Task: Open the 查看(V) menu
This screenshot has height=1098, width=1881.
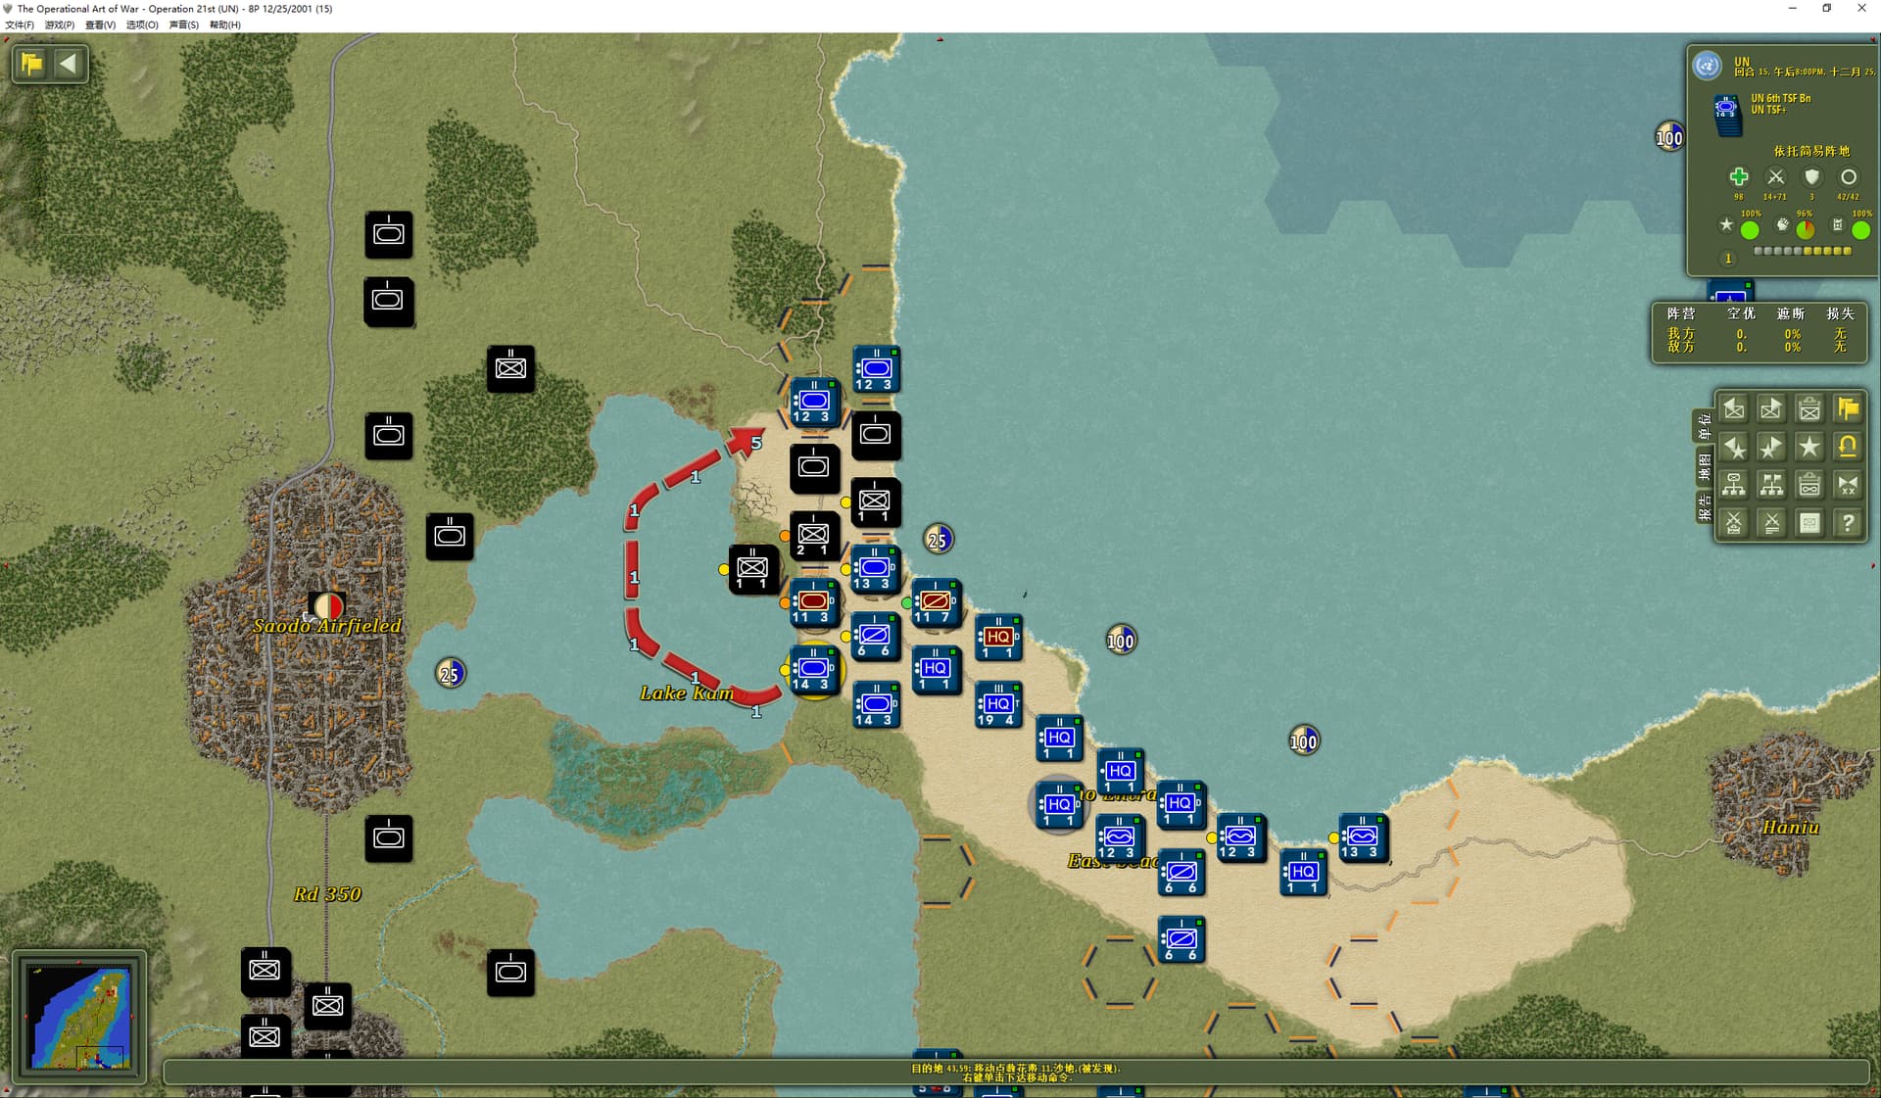Action: point(100,24)
